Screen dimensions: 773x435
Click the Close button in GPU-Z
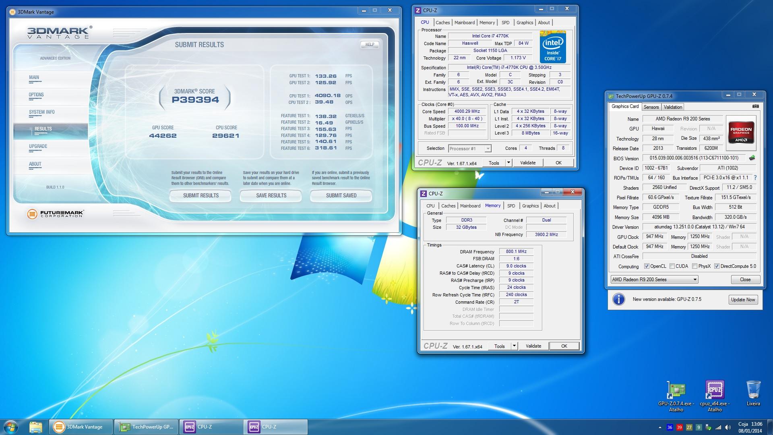(745, 280)
